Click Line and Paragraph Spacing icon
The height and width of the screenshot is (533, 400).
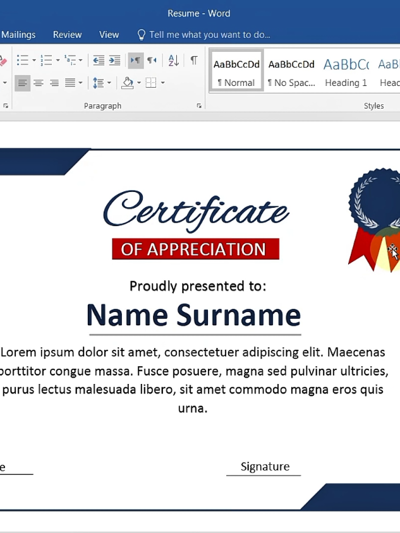(99, 83)
